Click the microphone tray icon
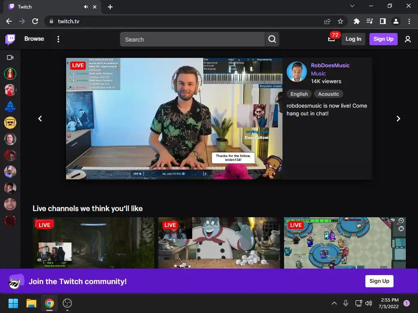418x313 pixels. point(346,303)
